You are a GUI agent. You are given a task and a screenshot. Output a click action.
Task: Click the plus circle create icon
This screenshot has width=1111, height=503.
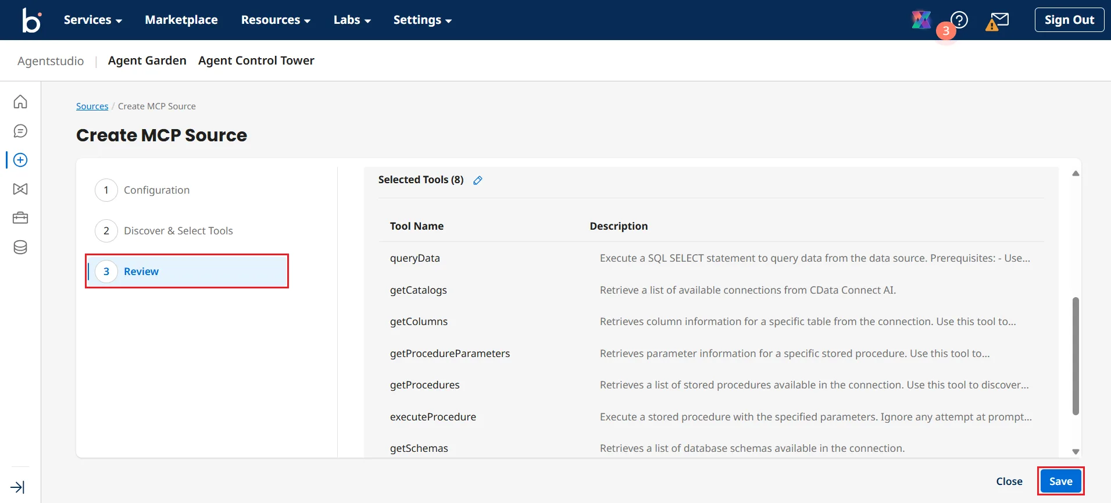click(20, 160)
